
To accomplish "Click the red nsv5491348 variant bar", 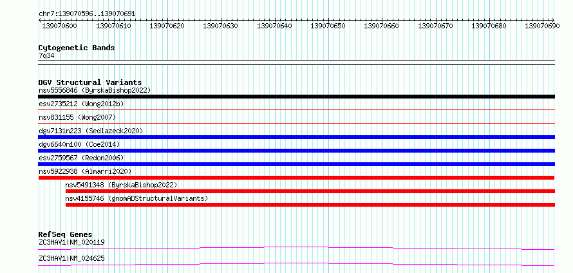I will coord(310,191).
